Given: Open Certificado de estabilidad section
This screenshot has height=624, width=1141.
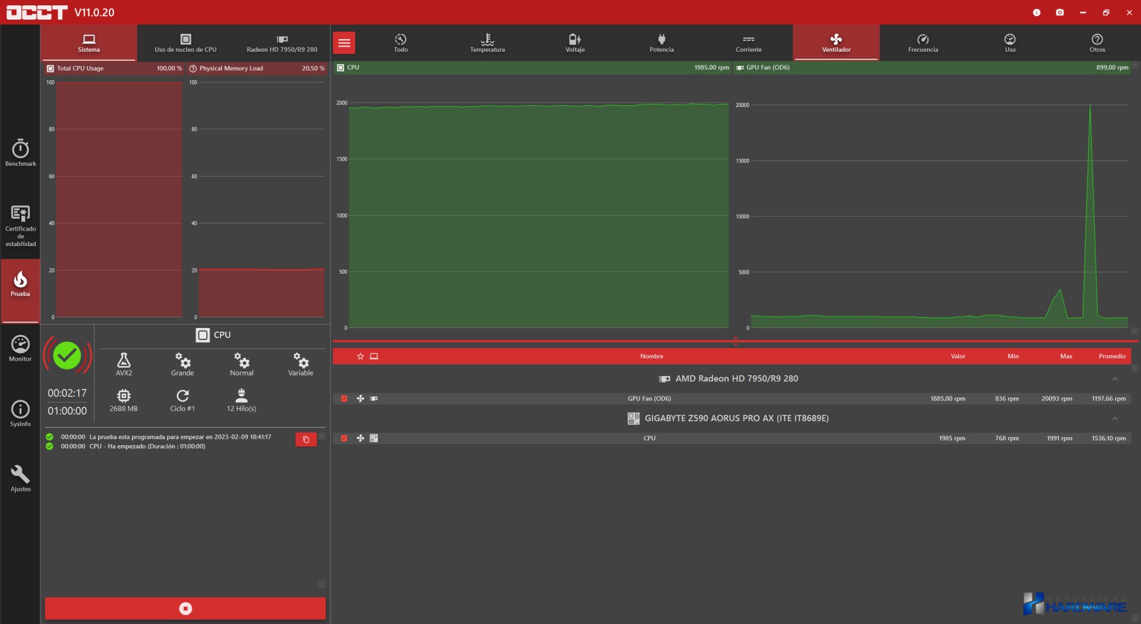Looking at the screenshot, I should point(20,225).
